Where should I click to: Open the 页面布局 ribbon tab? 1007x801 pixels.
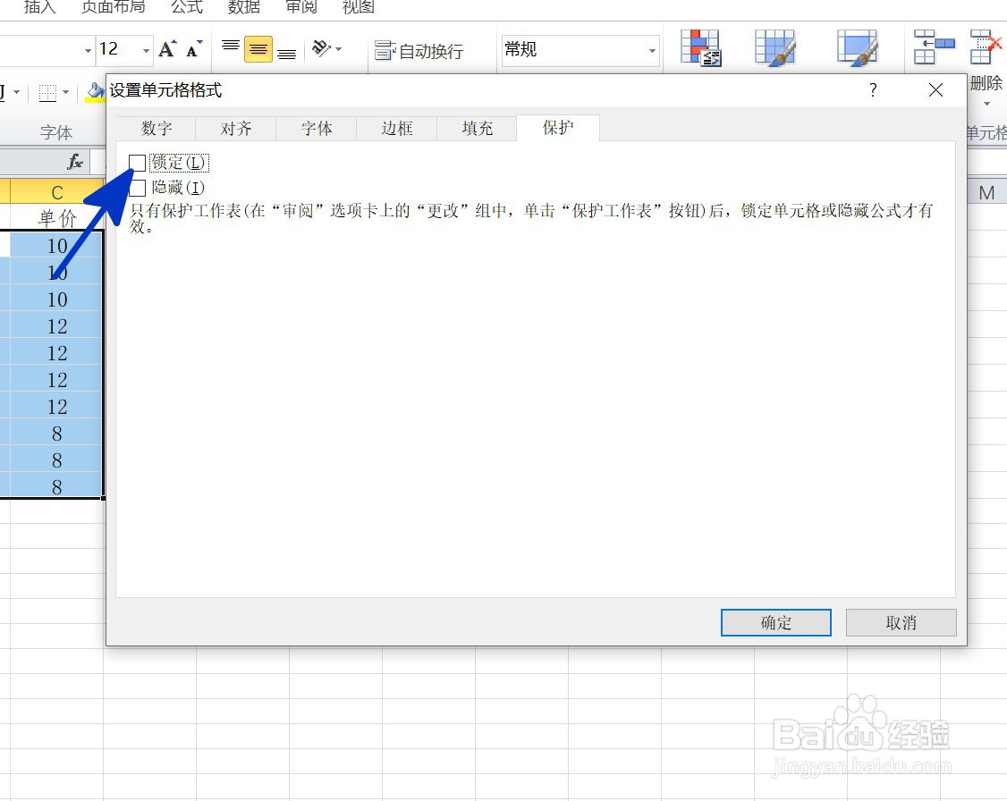(113, 7)
